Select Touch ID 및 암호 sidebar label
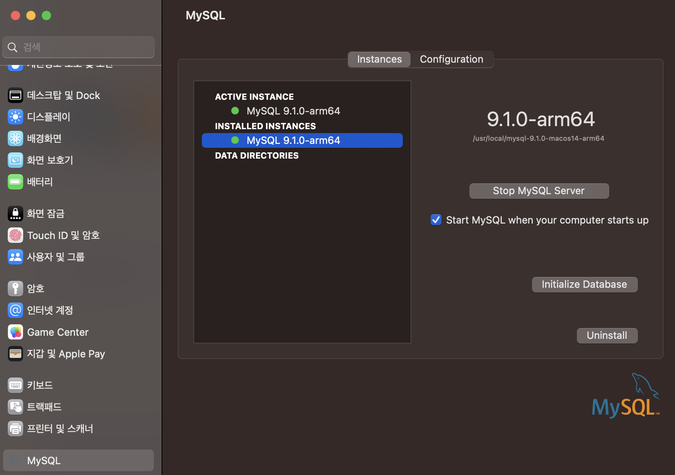The height and width of the screenshot is (475, 675). 63,235
